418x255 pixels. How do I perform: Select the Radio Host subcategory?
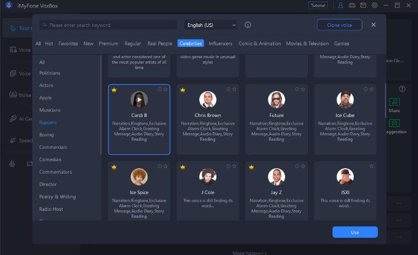pyautogui.click(x=51, y=209)
